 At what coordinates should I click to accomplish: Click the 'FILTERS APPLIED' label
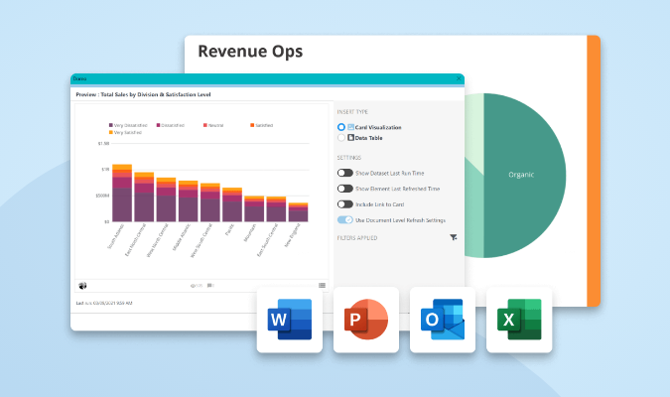(x=357, y=238)
